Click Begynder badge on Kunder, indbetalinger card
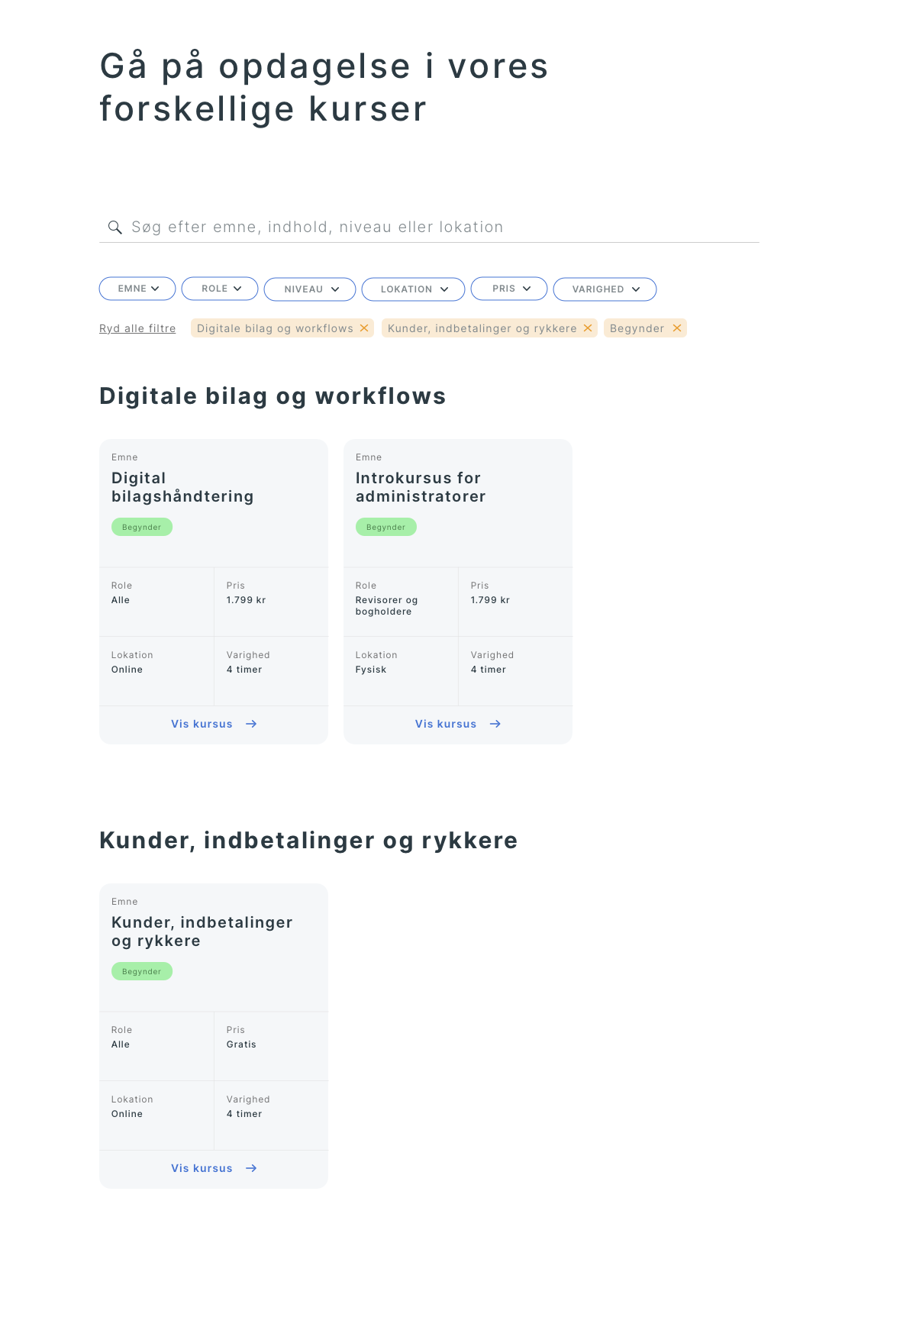Screen dimensions: 916x1343 click(142, 971)
